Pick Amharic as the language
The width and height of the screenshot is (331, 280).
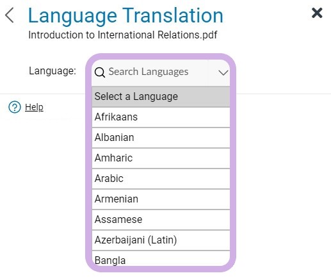coord(161,158)
